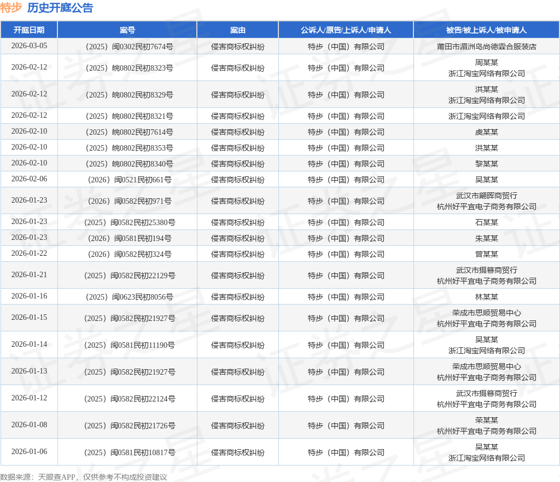Screen dimensions: 560x482
Task: Click the 案由 column header
Action: pos(237,30)
